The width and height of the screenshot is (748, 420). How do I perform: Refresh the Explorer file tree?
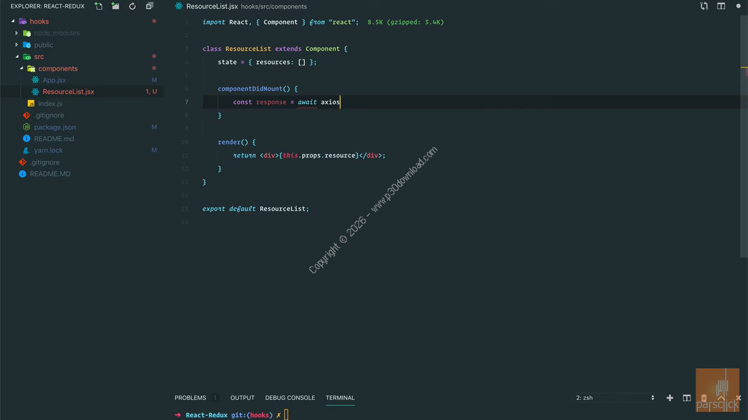click(x=133, y=6)
